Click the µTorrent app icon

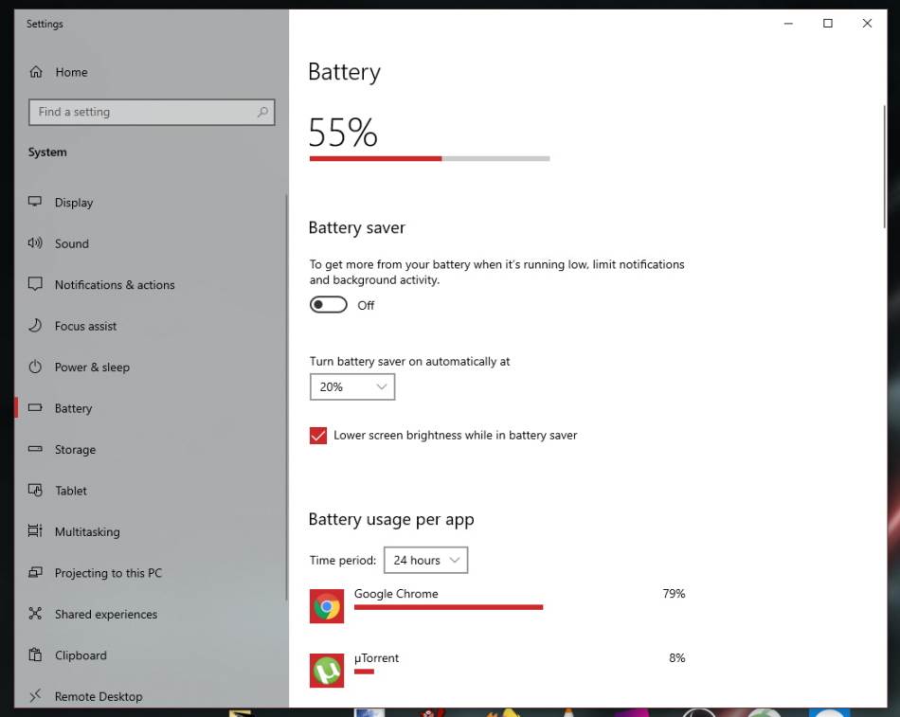[x=327, y=671]
